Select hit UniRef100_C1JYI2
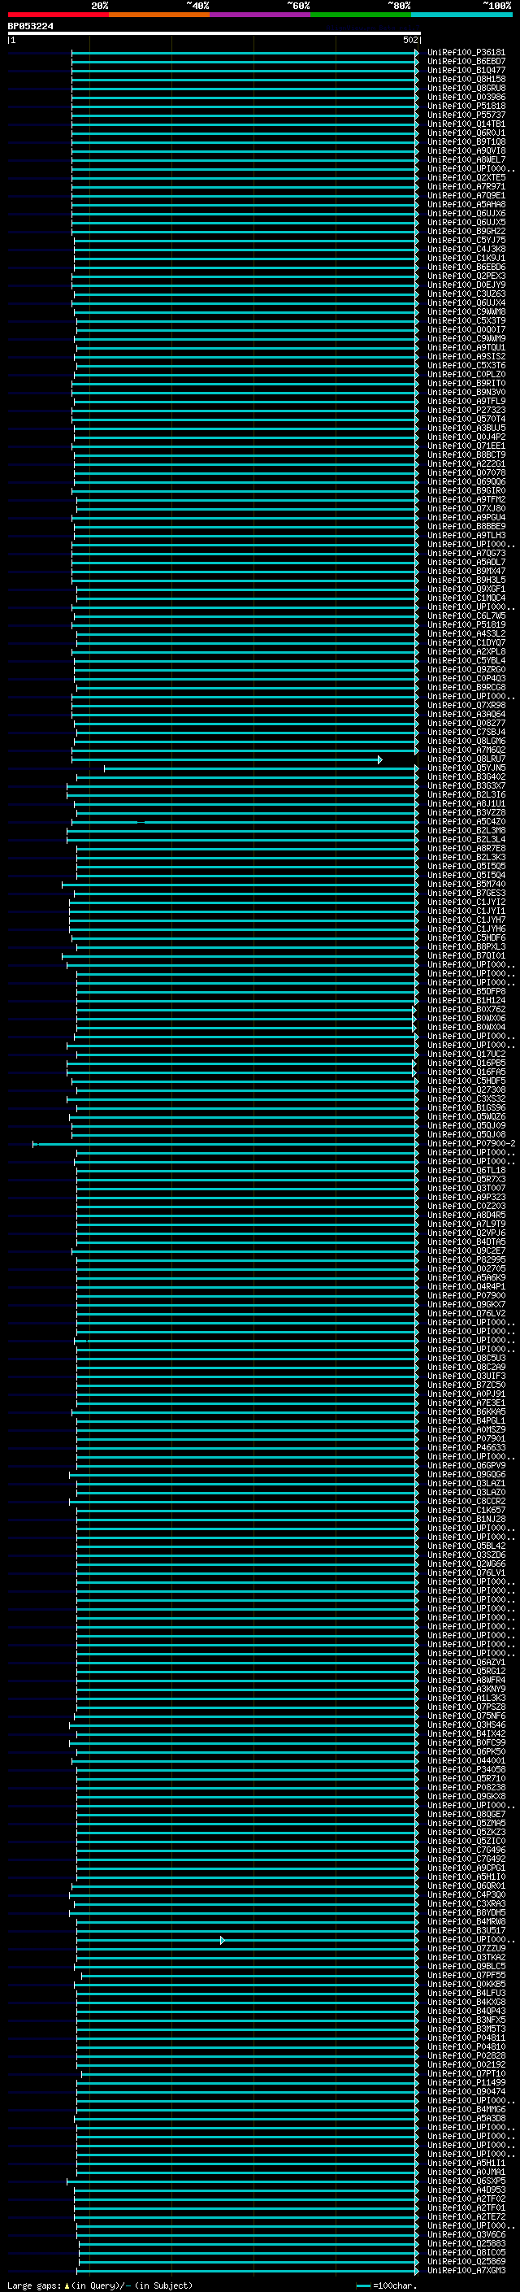This screenshot has width=520, height=2292. pos(466,902)
